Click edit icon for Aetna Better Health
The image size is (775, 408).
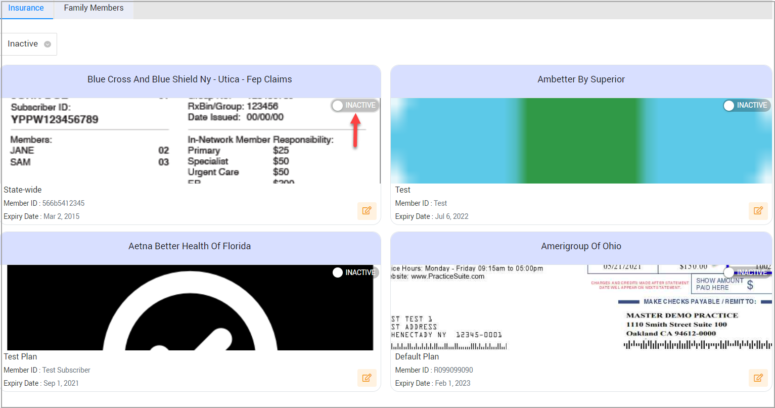click(x=367, y=378)
